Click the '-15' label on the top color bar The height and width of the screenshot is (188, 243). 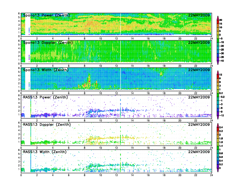(222, 42)
